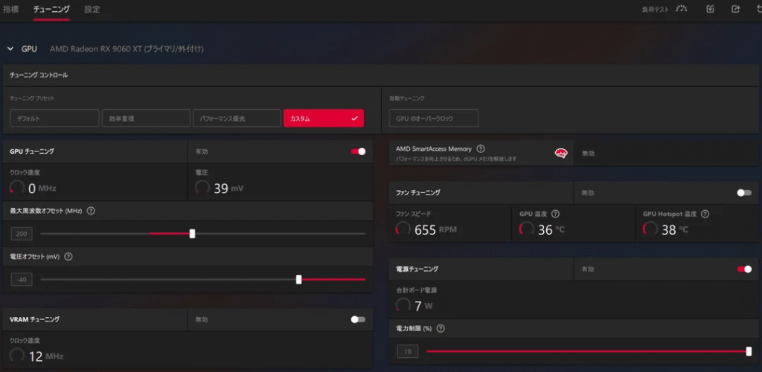Open help icon for 電圧オフセット (mV)
The height and width of the screenshot is (372, 762).
click(68, 257)
